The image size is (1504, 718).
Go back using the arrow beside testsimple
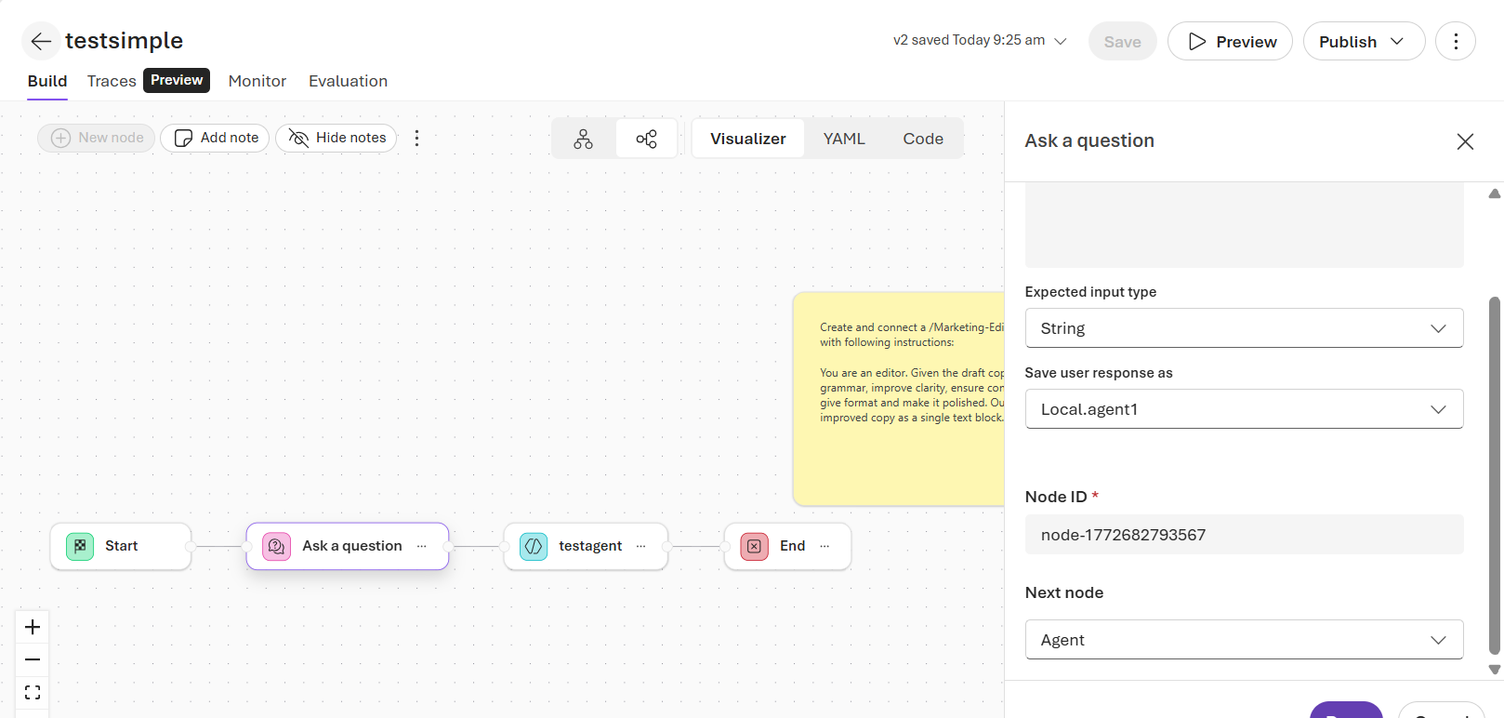coord(41,41)
